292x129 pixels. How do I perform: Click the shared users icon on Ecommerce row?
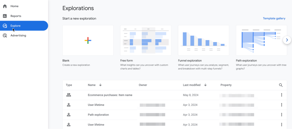pos(68,95)
